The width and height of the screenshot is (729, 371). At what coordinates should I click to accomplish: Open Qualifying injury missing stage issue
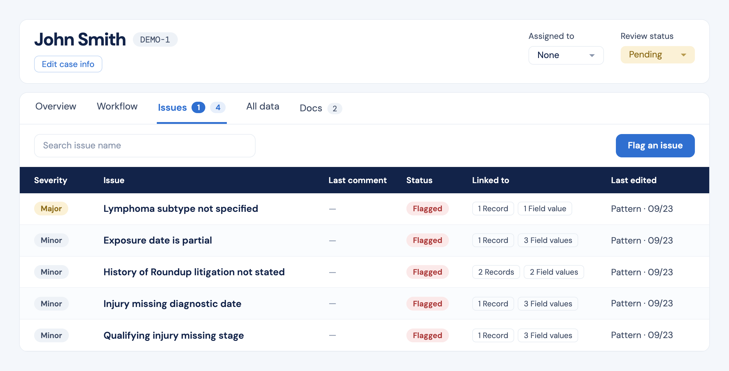click(174, 335)
